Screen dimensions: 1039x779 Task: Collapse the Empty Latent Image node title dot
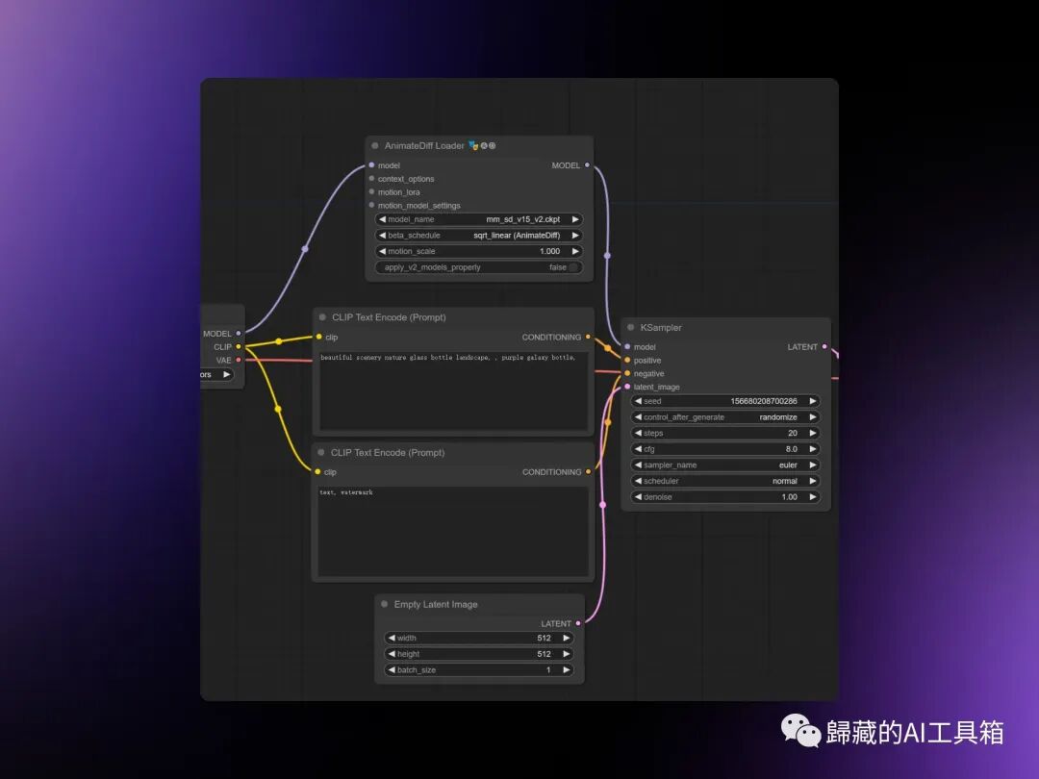tap(384, 604)
